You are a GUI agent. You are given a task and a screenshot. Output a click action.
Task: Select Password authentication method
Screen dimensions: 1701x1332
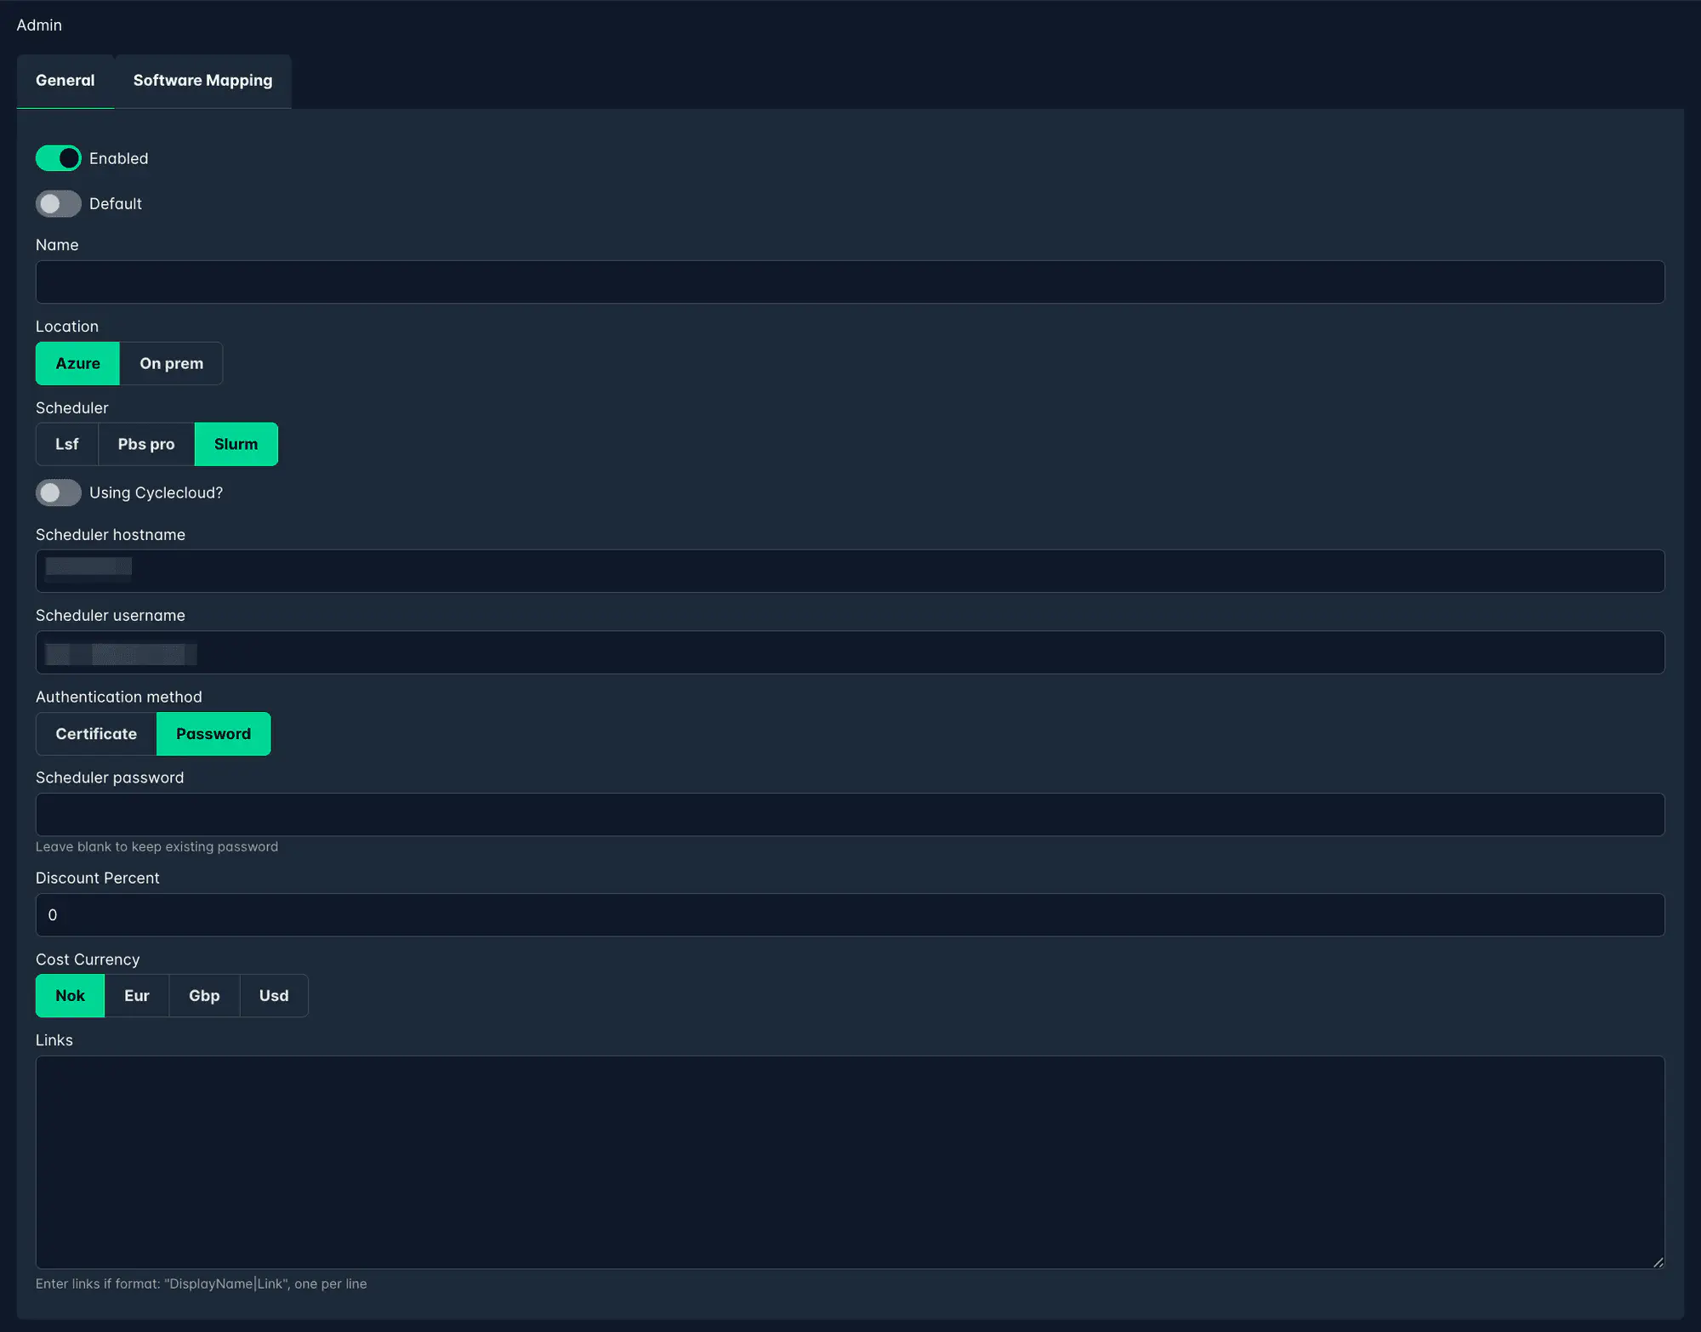[213, 733]
